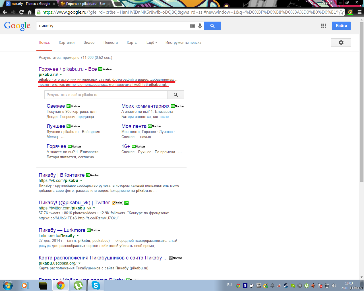
Task: Click the Google logo
Action: 17,26
